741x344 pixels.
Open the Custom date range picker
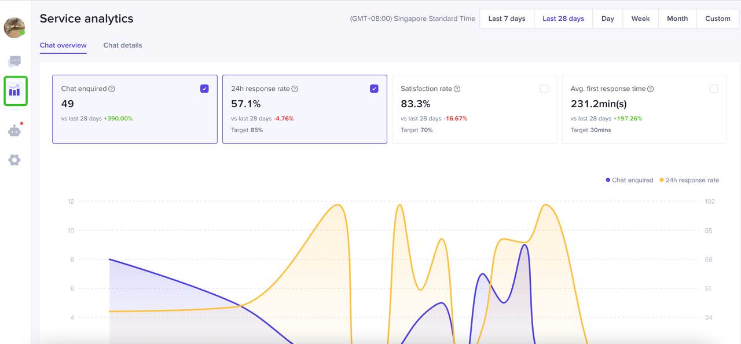pyautogui.click(x=717, y=19)
